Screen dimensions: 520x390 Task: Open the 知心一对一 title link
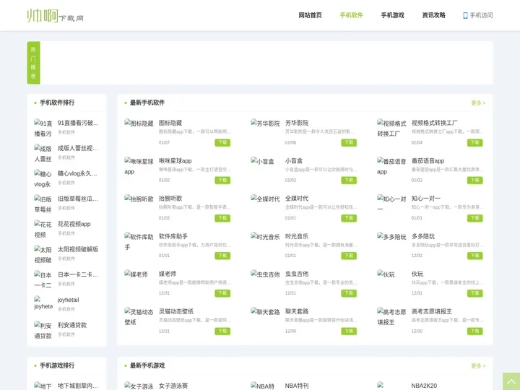pos(426,199)
